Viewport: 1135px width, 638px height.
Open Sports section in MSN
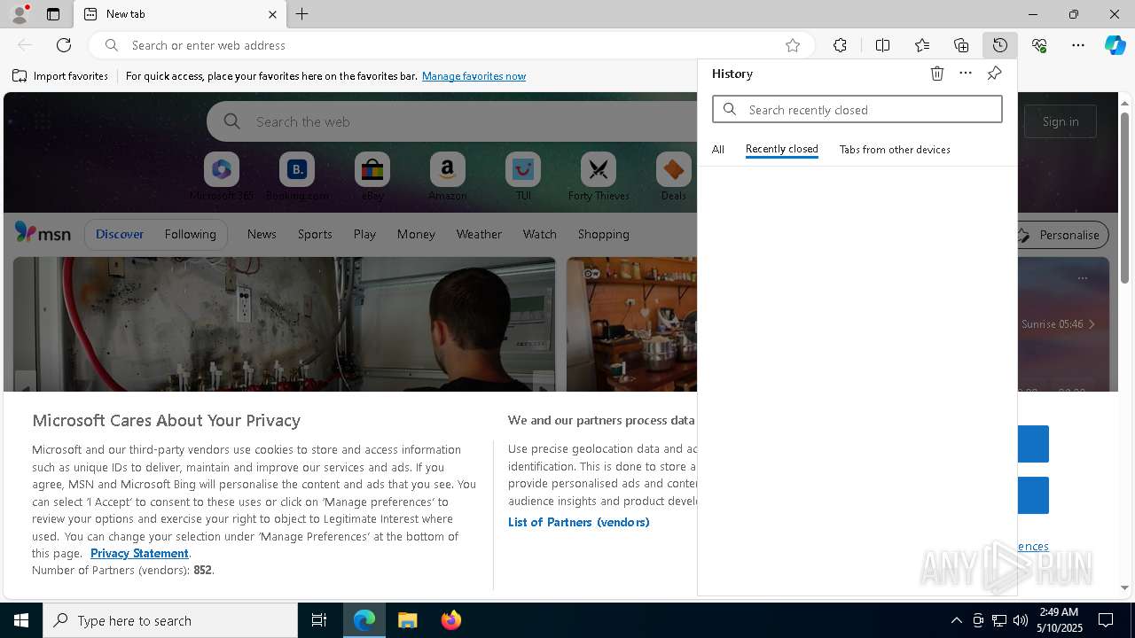pos(315,234)
